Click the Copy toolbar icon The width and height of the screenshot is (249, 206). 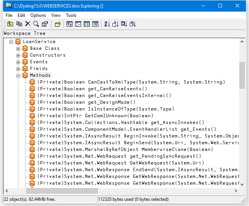pyautogui.click(x=19, y=24)
